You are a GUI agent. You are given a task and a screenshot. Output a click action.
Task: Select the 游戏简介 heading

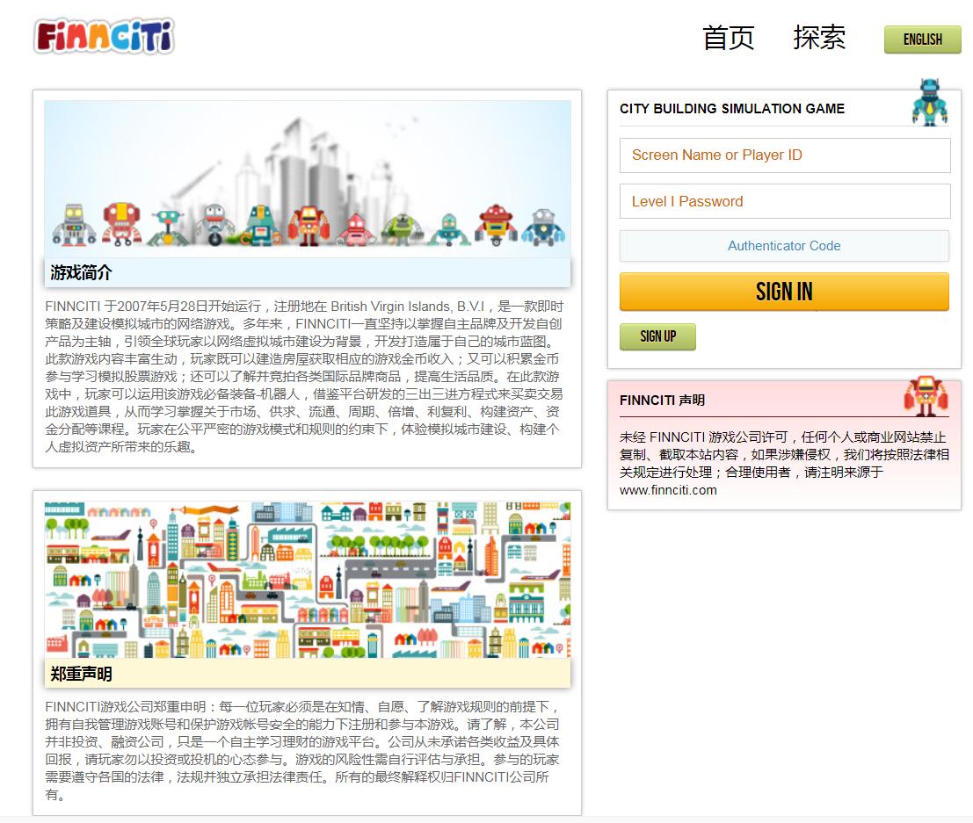[81, 272]
